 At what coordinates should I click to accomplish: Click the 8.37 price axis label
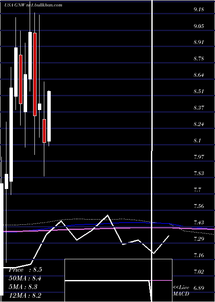click(199, 108)
